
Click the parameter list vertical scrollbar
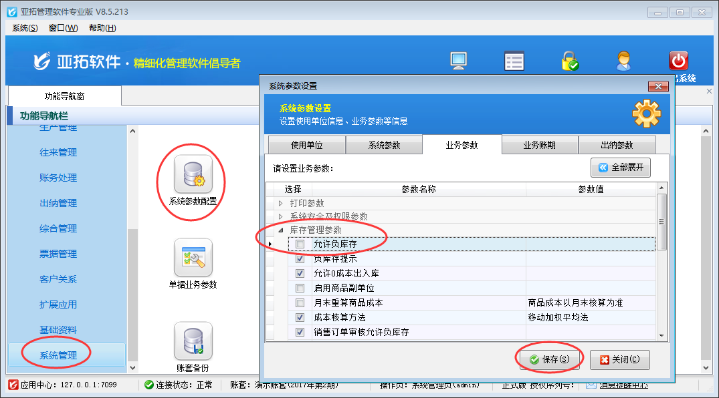click(x=661, y=280)
